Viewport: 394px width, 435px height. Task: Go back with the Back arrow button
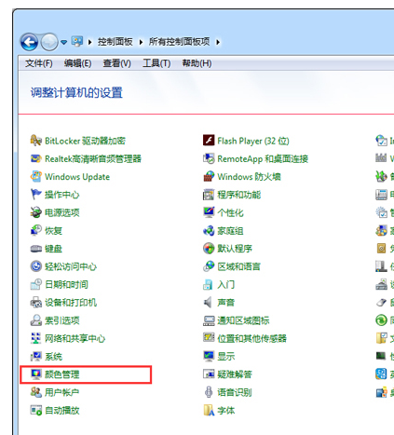point(29,42)
